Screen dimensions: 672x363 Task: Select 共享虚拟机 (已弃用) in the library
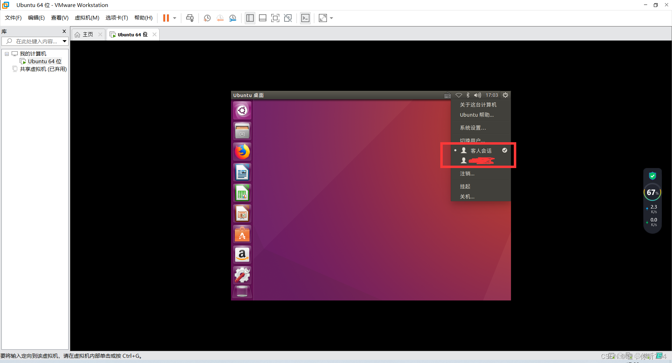43,69
